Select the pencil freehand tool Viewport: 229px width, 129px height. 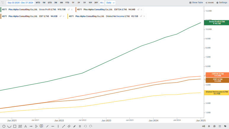coord(74,126)
